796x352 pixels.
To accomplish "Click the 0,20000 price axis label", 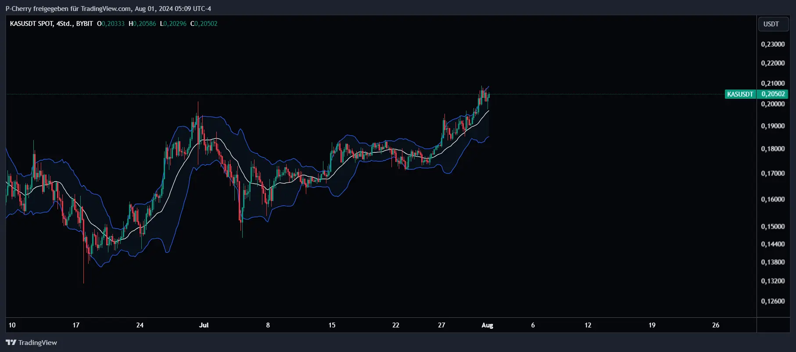I will coord(773,104).
